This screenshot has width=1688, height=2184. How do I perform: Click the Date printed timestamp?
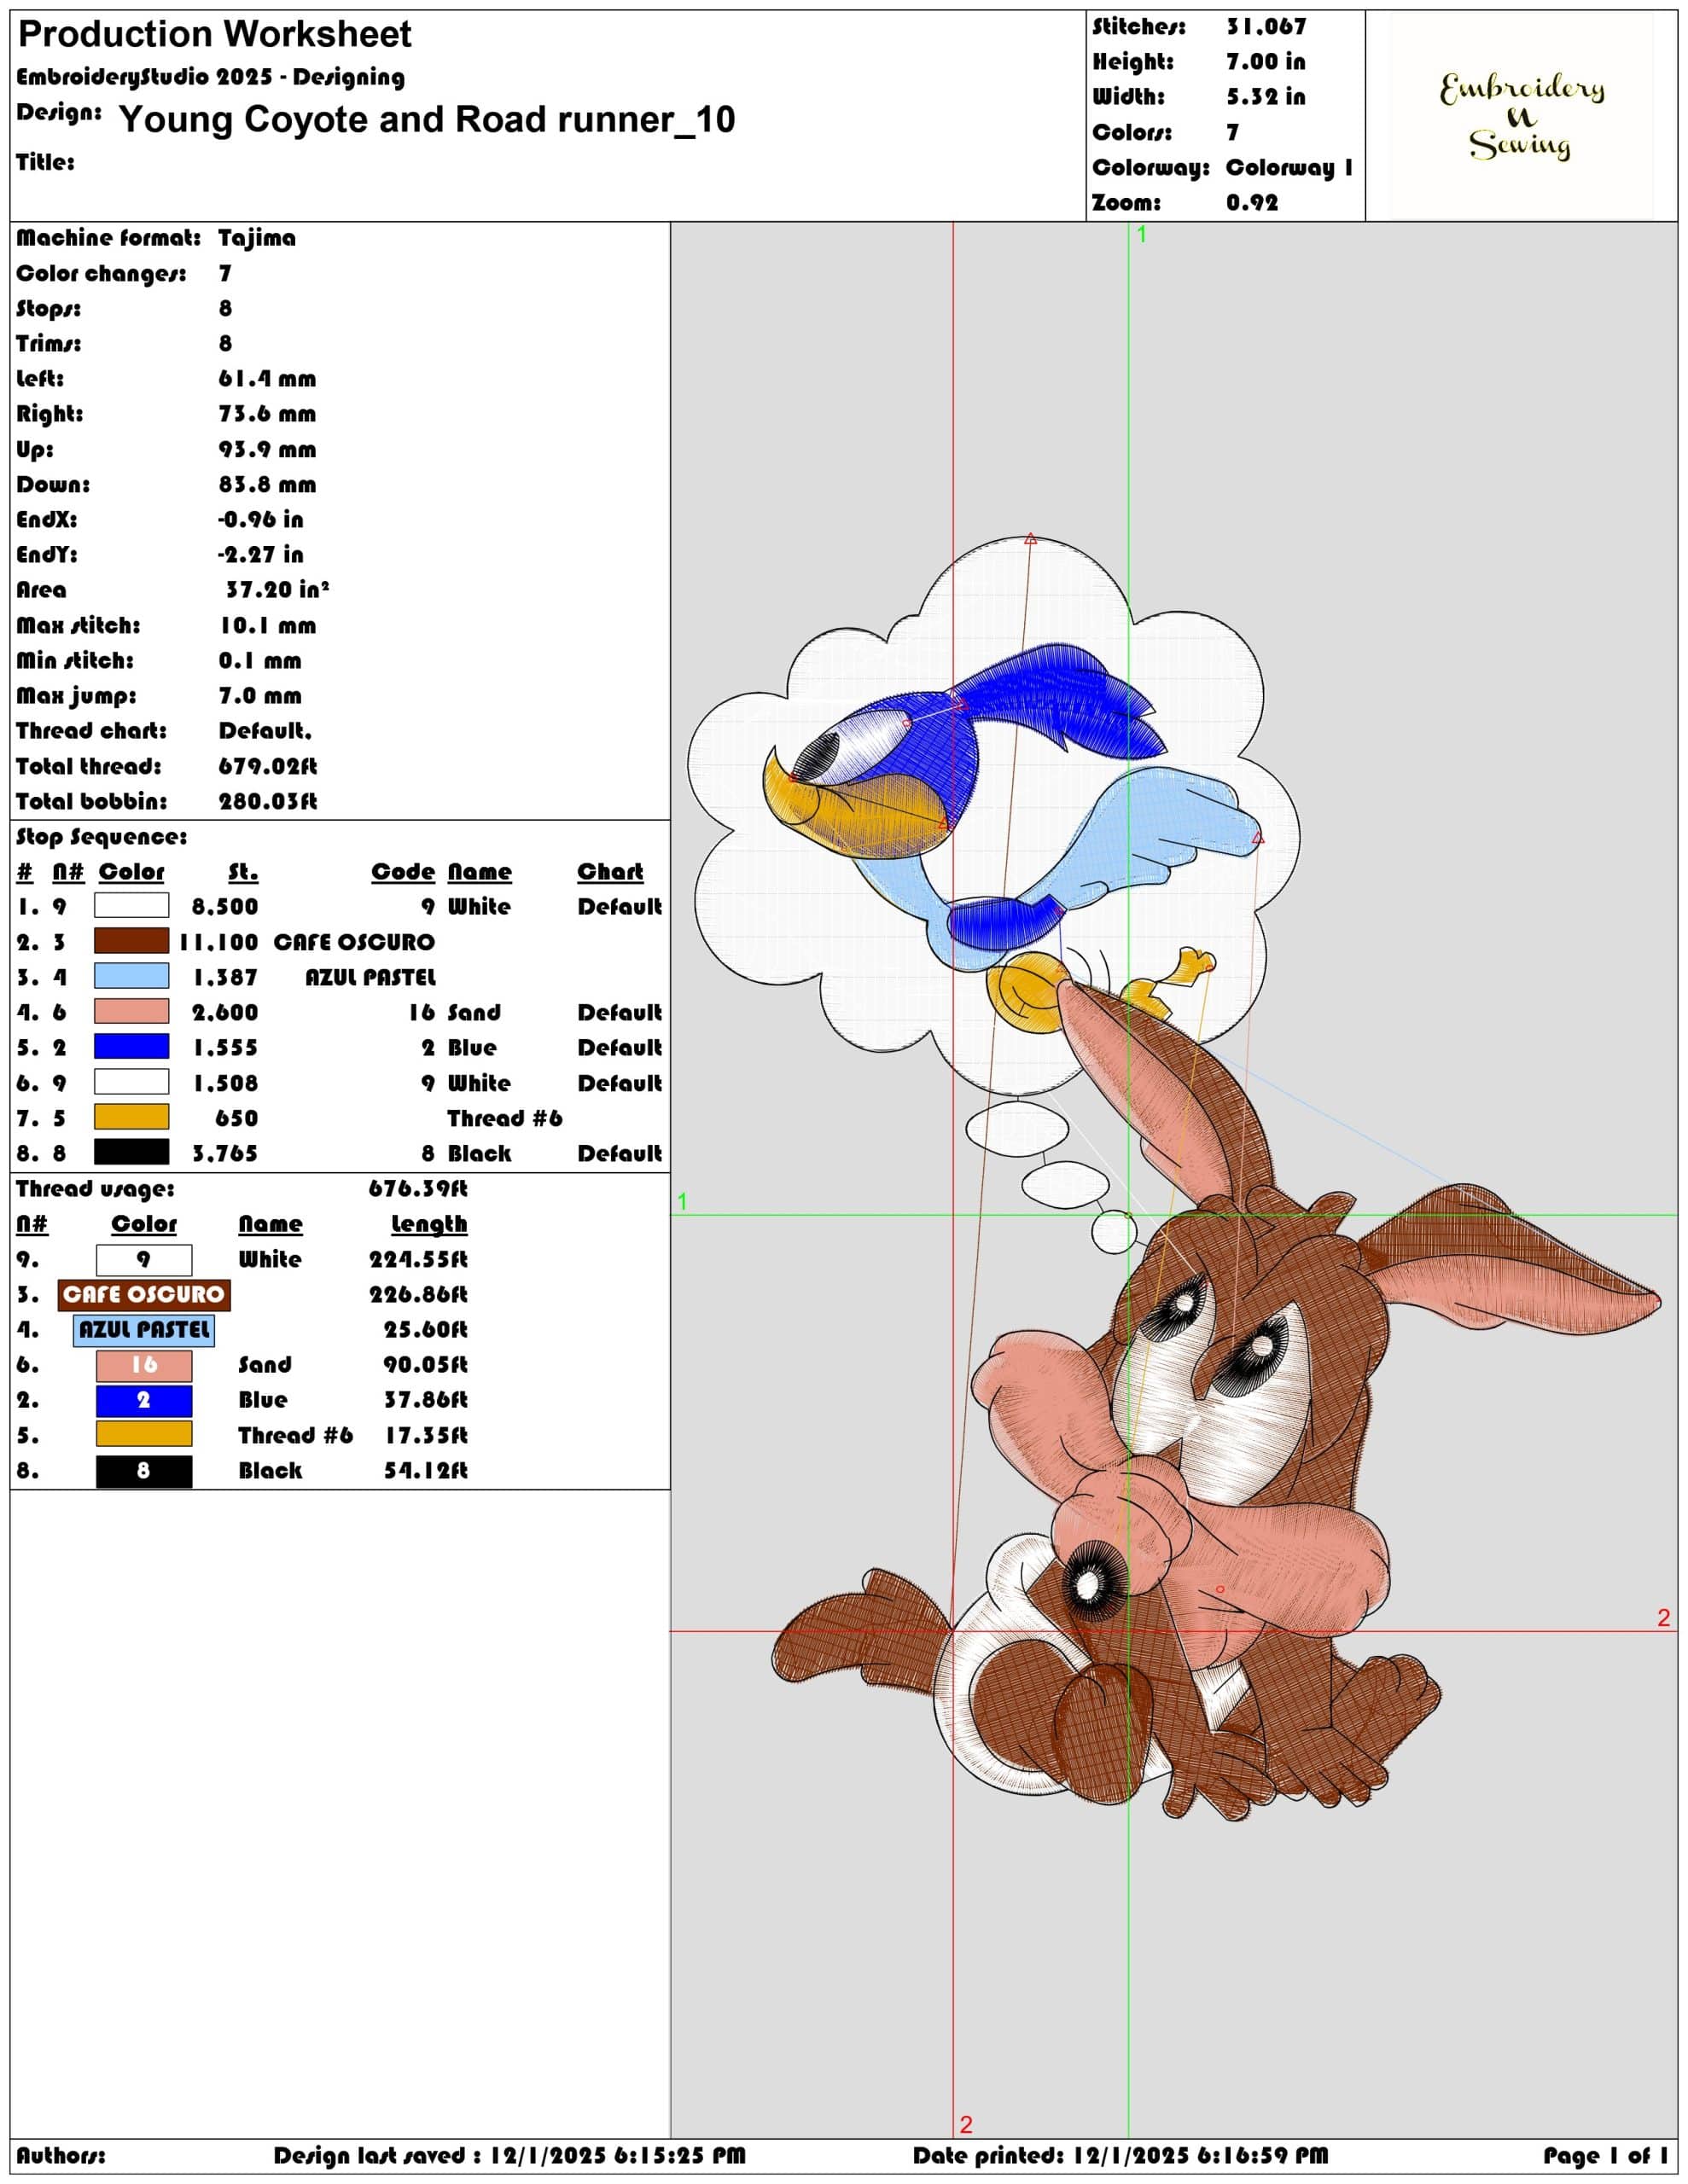(1120, 2156)
